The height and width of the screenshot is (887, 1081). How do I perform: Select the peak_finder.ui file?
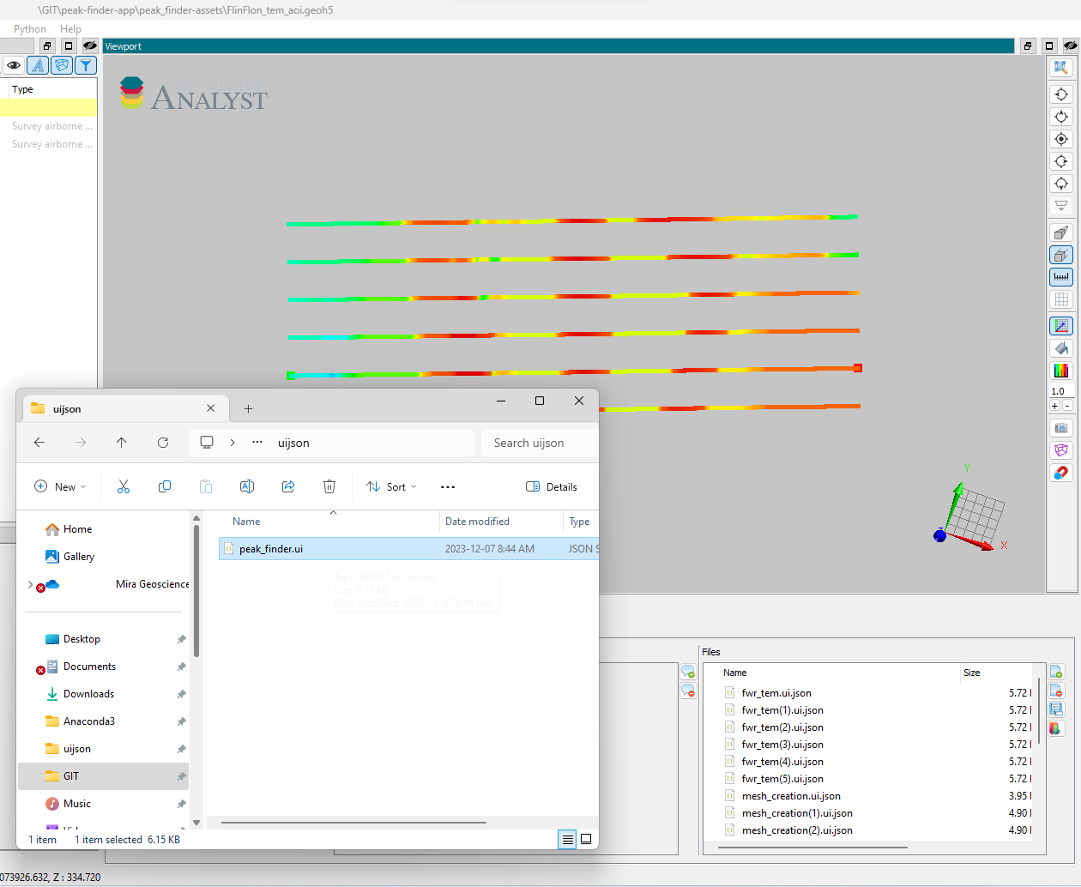tap(271, 549)
